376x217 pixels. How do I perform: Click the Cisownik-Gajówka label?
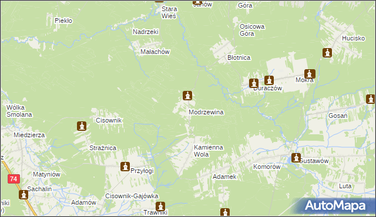(132, 196)
